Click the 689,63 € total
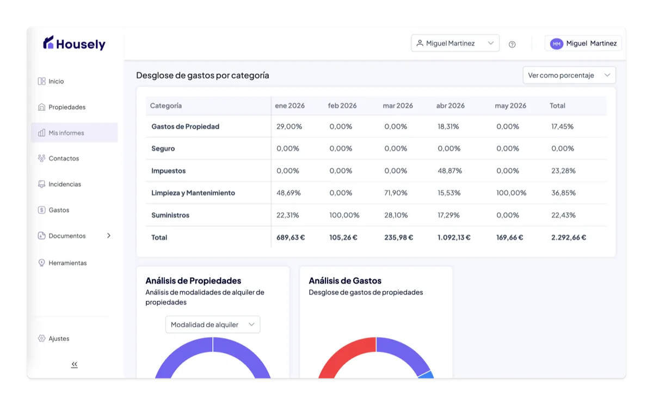Screen dimensions: 653x405 [291, 237]
